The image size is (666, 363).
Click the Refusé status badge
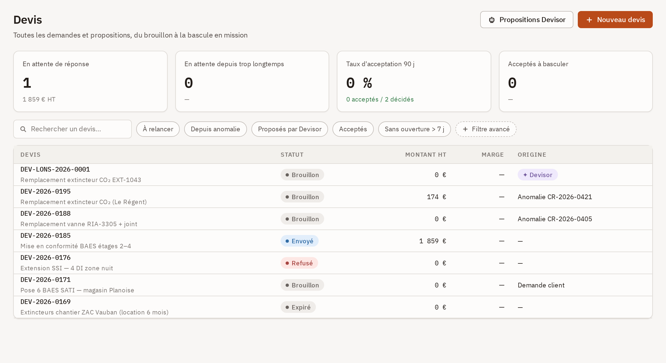[x=299, y=263]
